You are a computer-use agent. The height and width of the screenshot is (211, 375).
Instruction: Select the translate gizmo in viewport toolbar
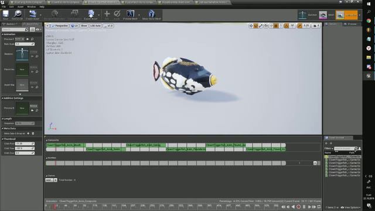point(251,26)
